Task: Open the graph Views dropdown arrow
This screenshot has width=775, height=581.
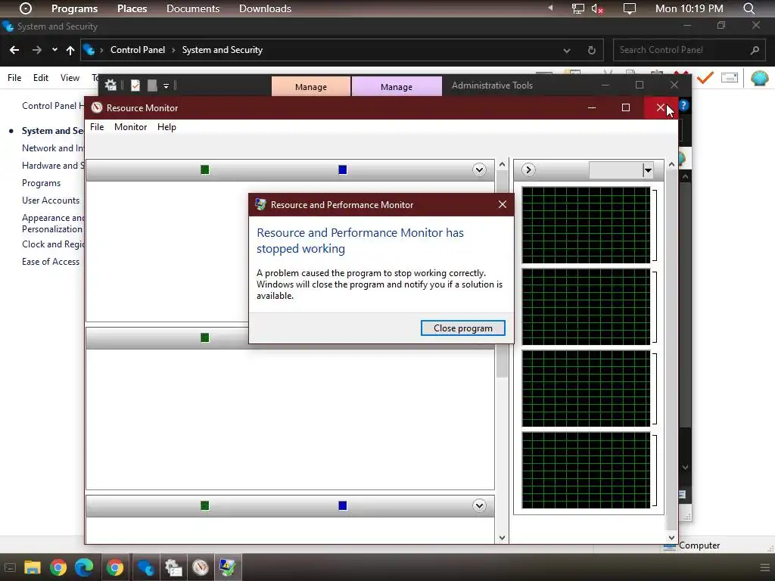Action: 648,170
